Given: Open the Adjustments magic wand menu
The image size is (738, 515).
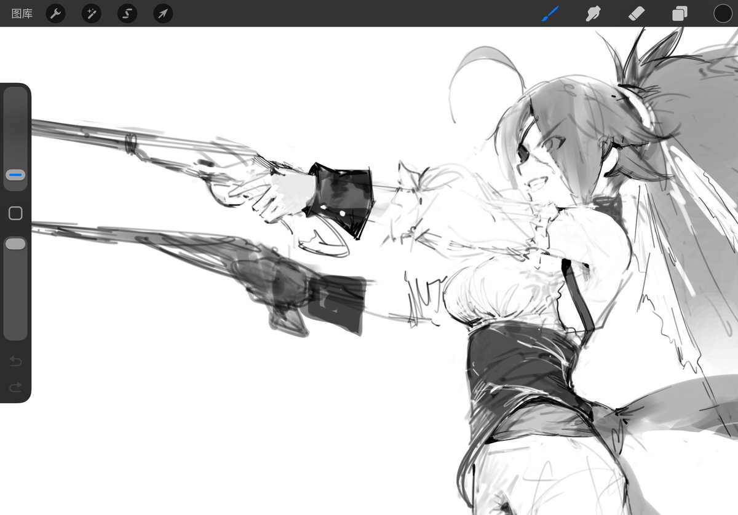Looking at the screenshot, I should (92, 14).
